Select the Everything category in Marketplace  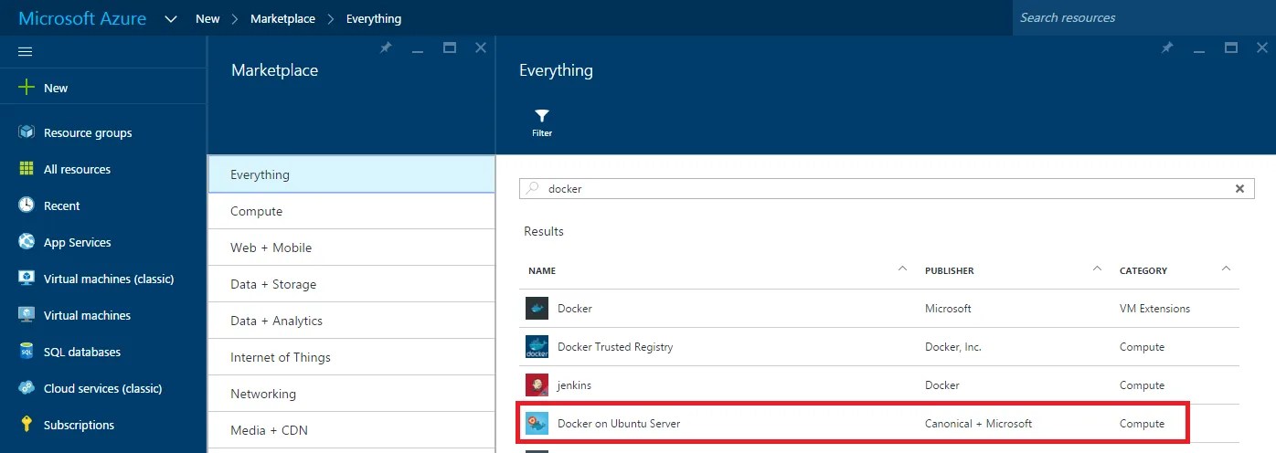351,174
